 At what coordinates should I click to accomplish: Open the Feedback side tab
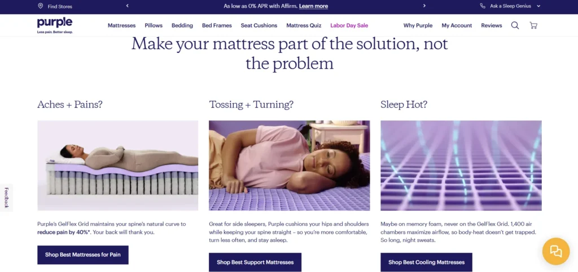point(6,198)
